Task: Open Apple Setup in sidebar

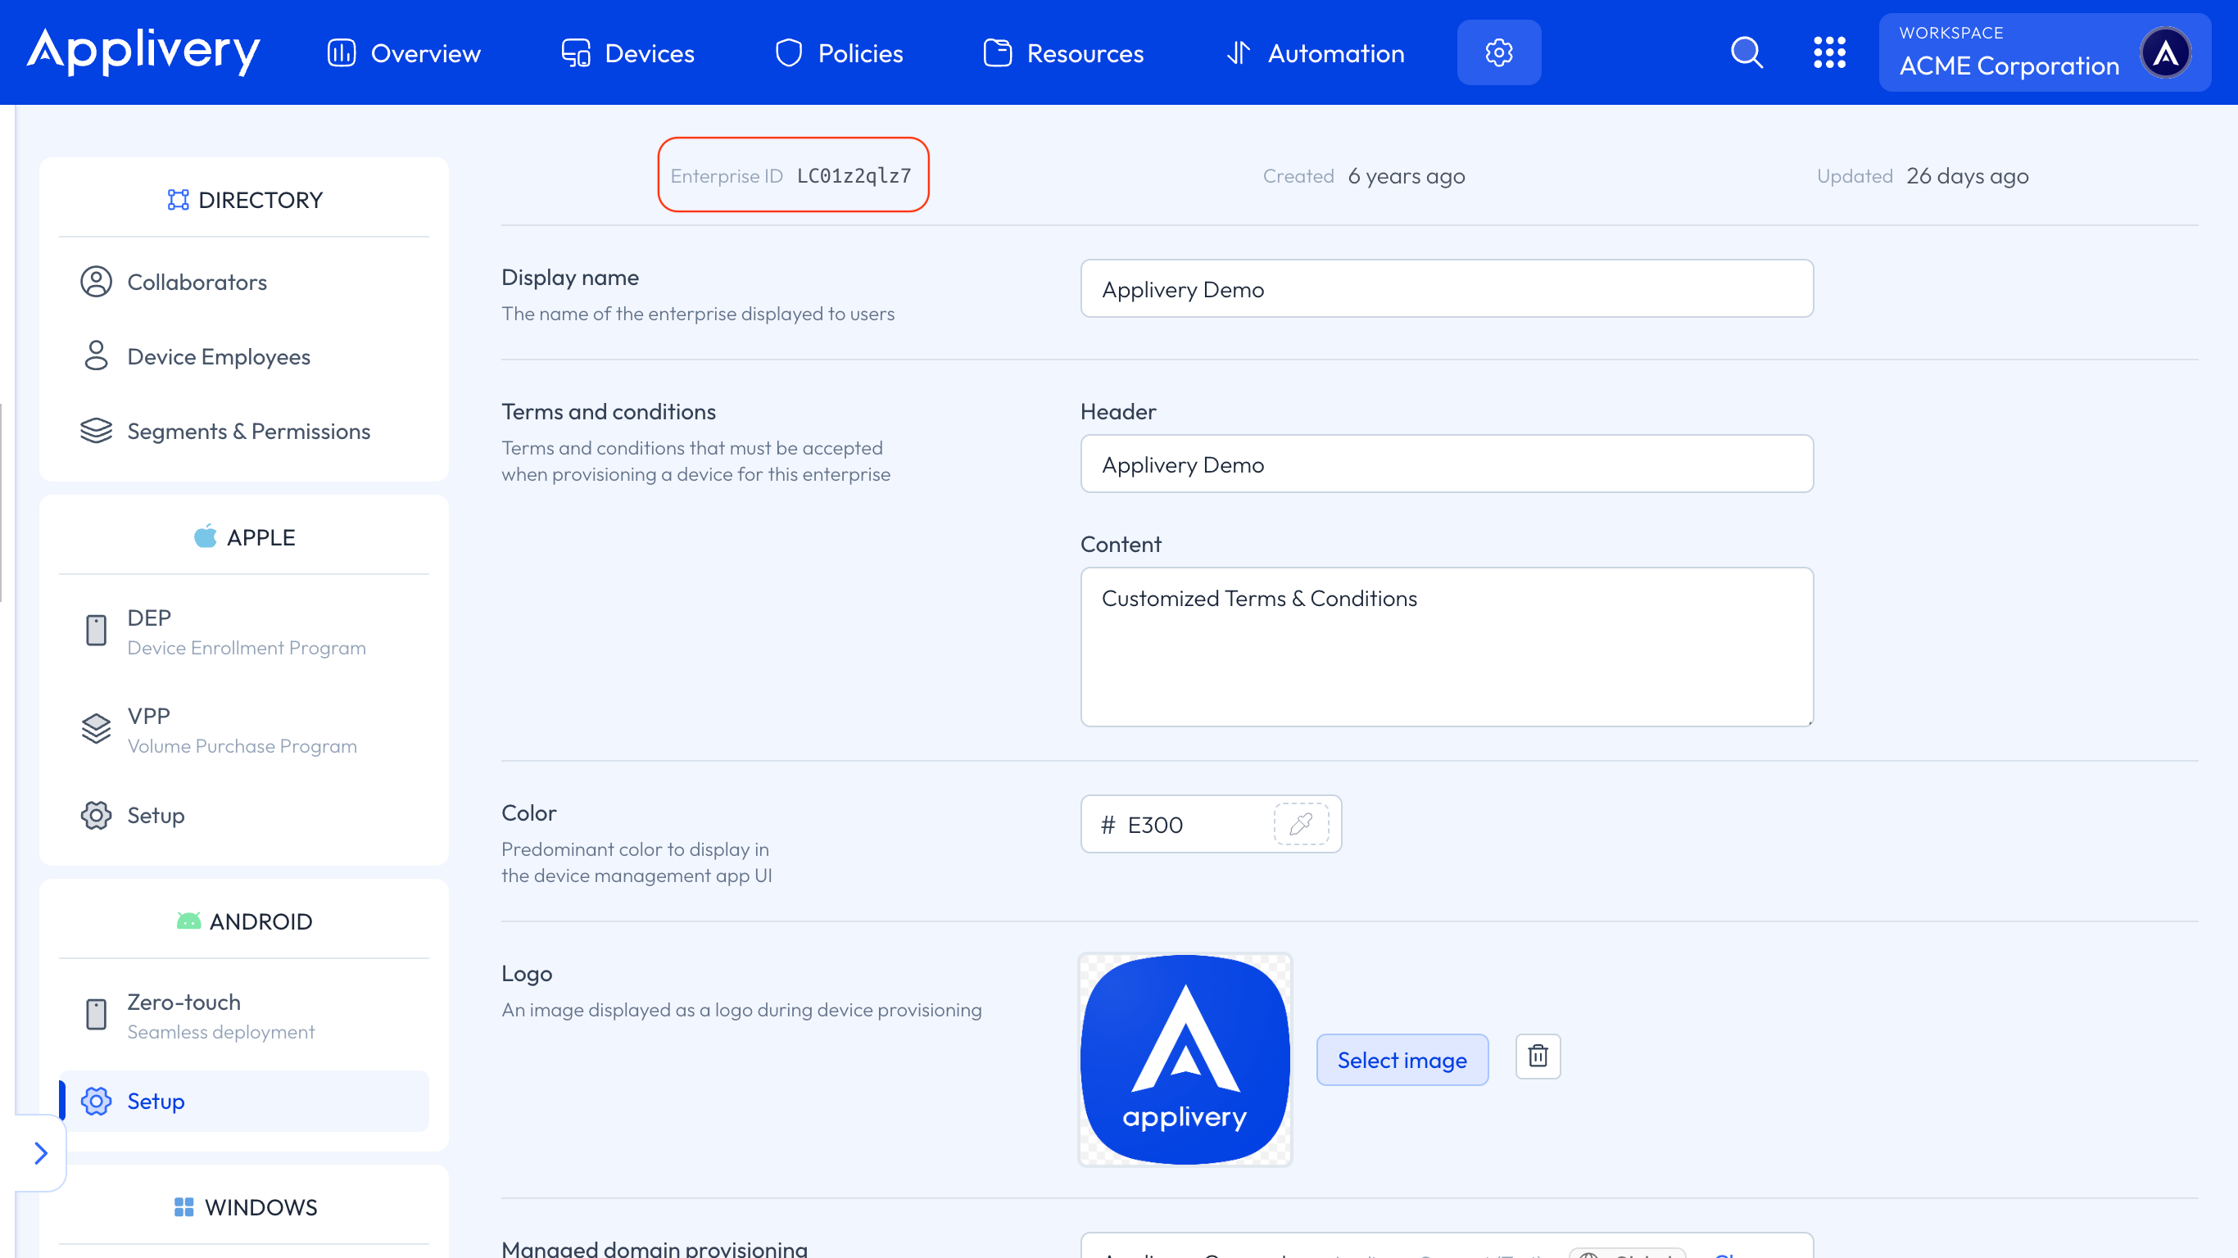Action: 156,815
